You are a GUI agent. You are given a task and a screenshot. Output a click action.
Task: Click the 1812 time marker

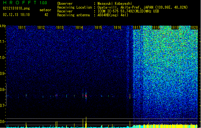(x=41, y=28)
